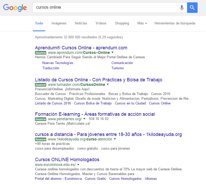The width and height of the screenshot is (206, 184).
Task: Click the Anuncio badge beside peretarres.org
Action: pyautogui.click(x=40, y=119)
